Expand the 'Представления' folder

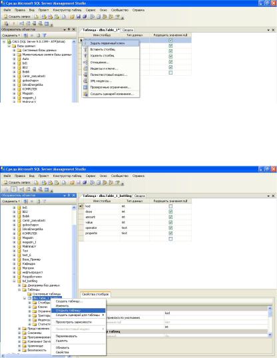tap(19, 329)
